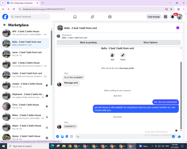Viewport: 187px width, 149px height.
Task: Open the Windows Start menu
Action: tap(3, 146)
